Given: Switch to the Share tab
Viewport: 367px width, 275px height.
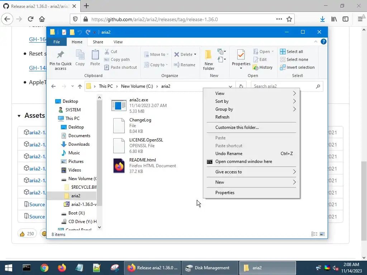Looking at the screenshot, I should pos(98,42).
